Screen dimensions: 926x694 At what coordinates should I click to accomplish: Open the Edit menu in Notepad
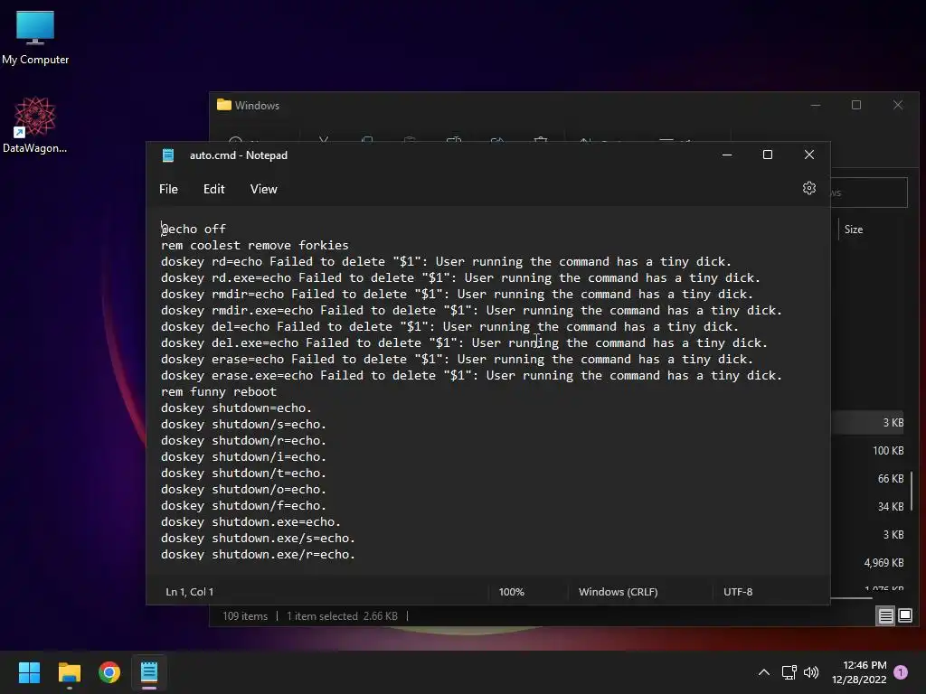[x=213, y=189]
